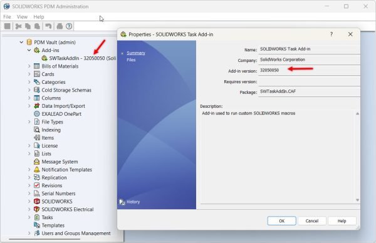Expand the Tasks node chevron
This screenshot has width=376, height=243.
tap(29, 217)
